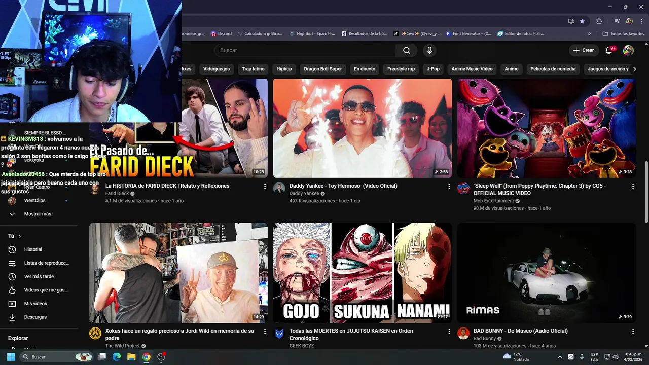Open the Crear video menu
Viewport: 649px width, 365px height.
pyautogui.click(x=584, y=50)
